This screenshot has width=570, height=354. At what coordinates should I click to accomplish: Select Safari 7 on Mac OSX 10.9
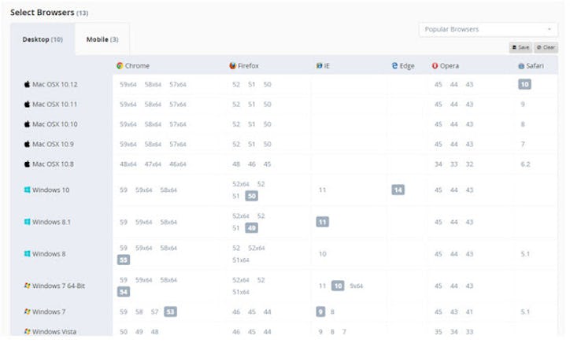point(523,144)
